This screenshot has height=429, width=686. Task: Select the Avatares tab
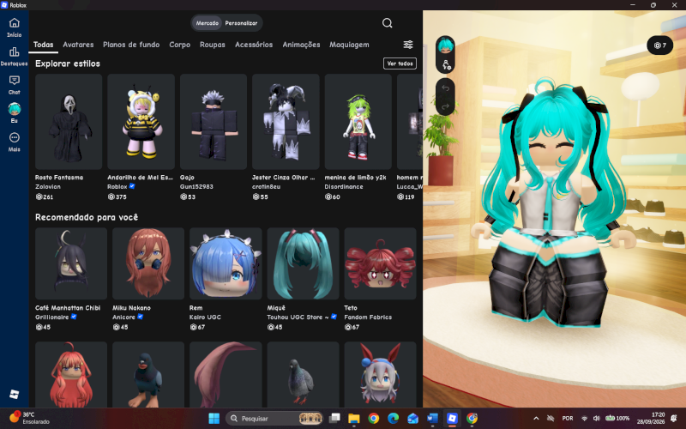(x=78, y=45)
